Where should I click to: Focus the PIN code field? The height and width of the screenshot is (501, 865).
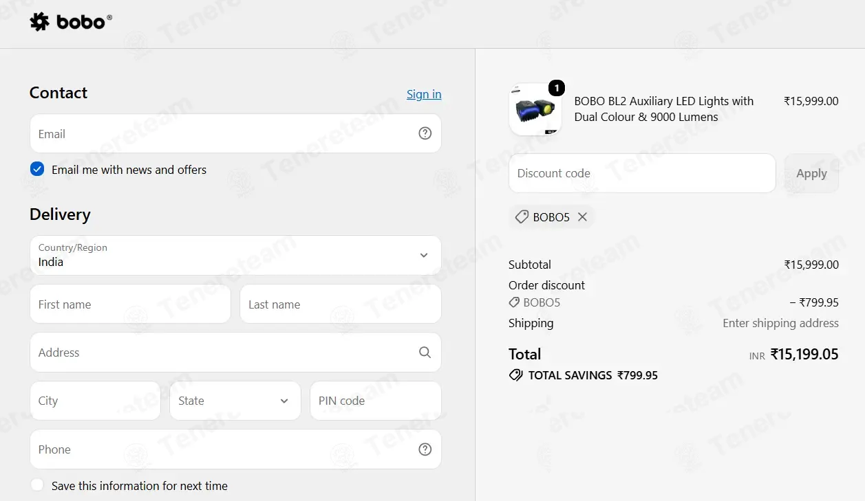375,401
